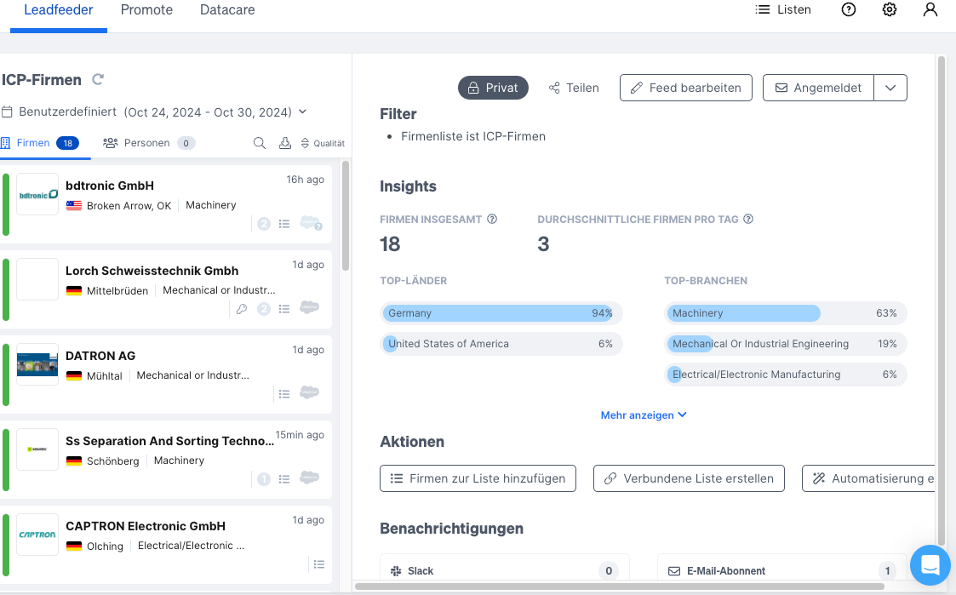This screenshot has width=956, height=595.
Task: Click list icon on bdtronic GmbH card
Action: pos(284,224)
